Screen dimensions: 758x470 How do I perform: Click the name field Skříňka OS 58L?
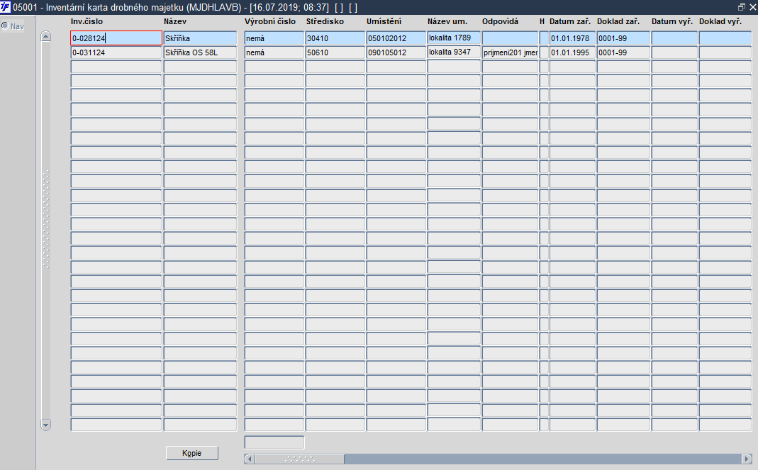200,52
